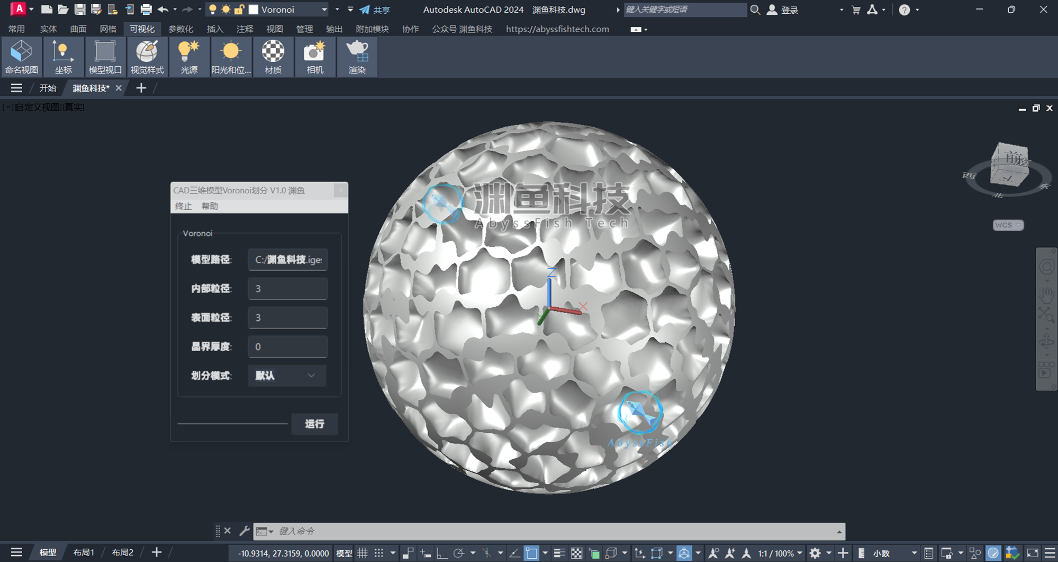Open the 命名视图 named views tool

point(22,57)
